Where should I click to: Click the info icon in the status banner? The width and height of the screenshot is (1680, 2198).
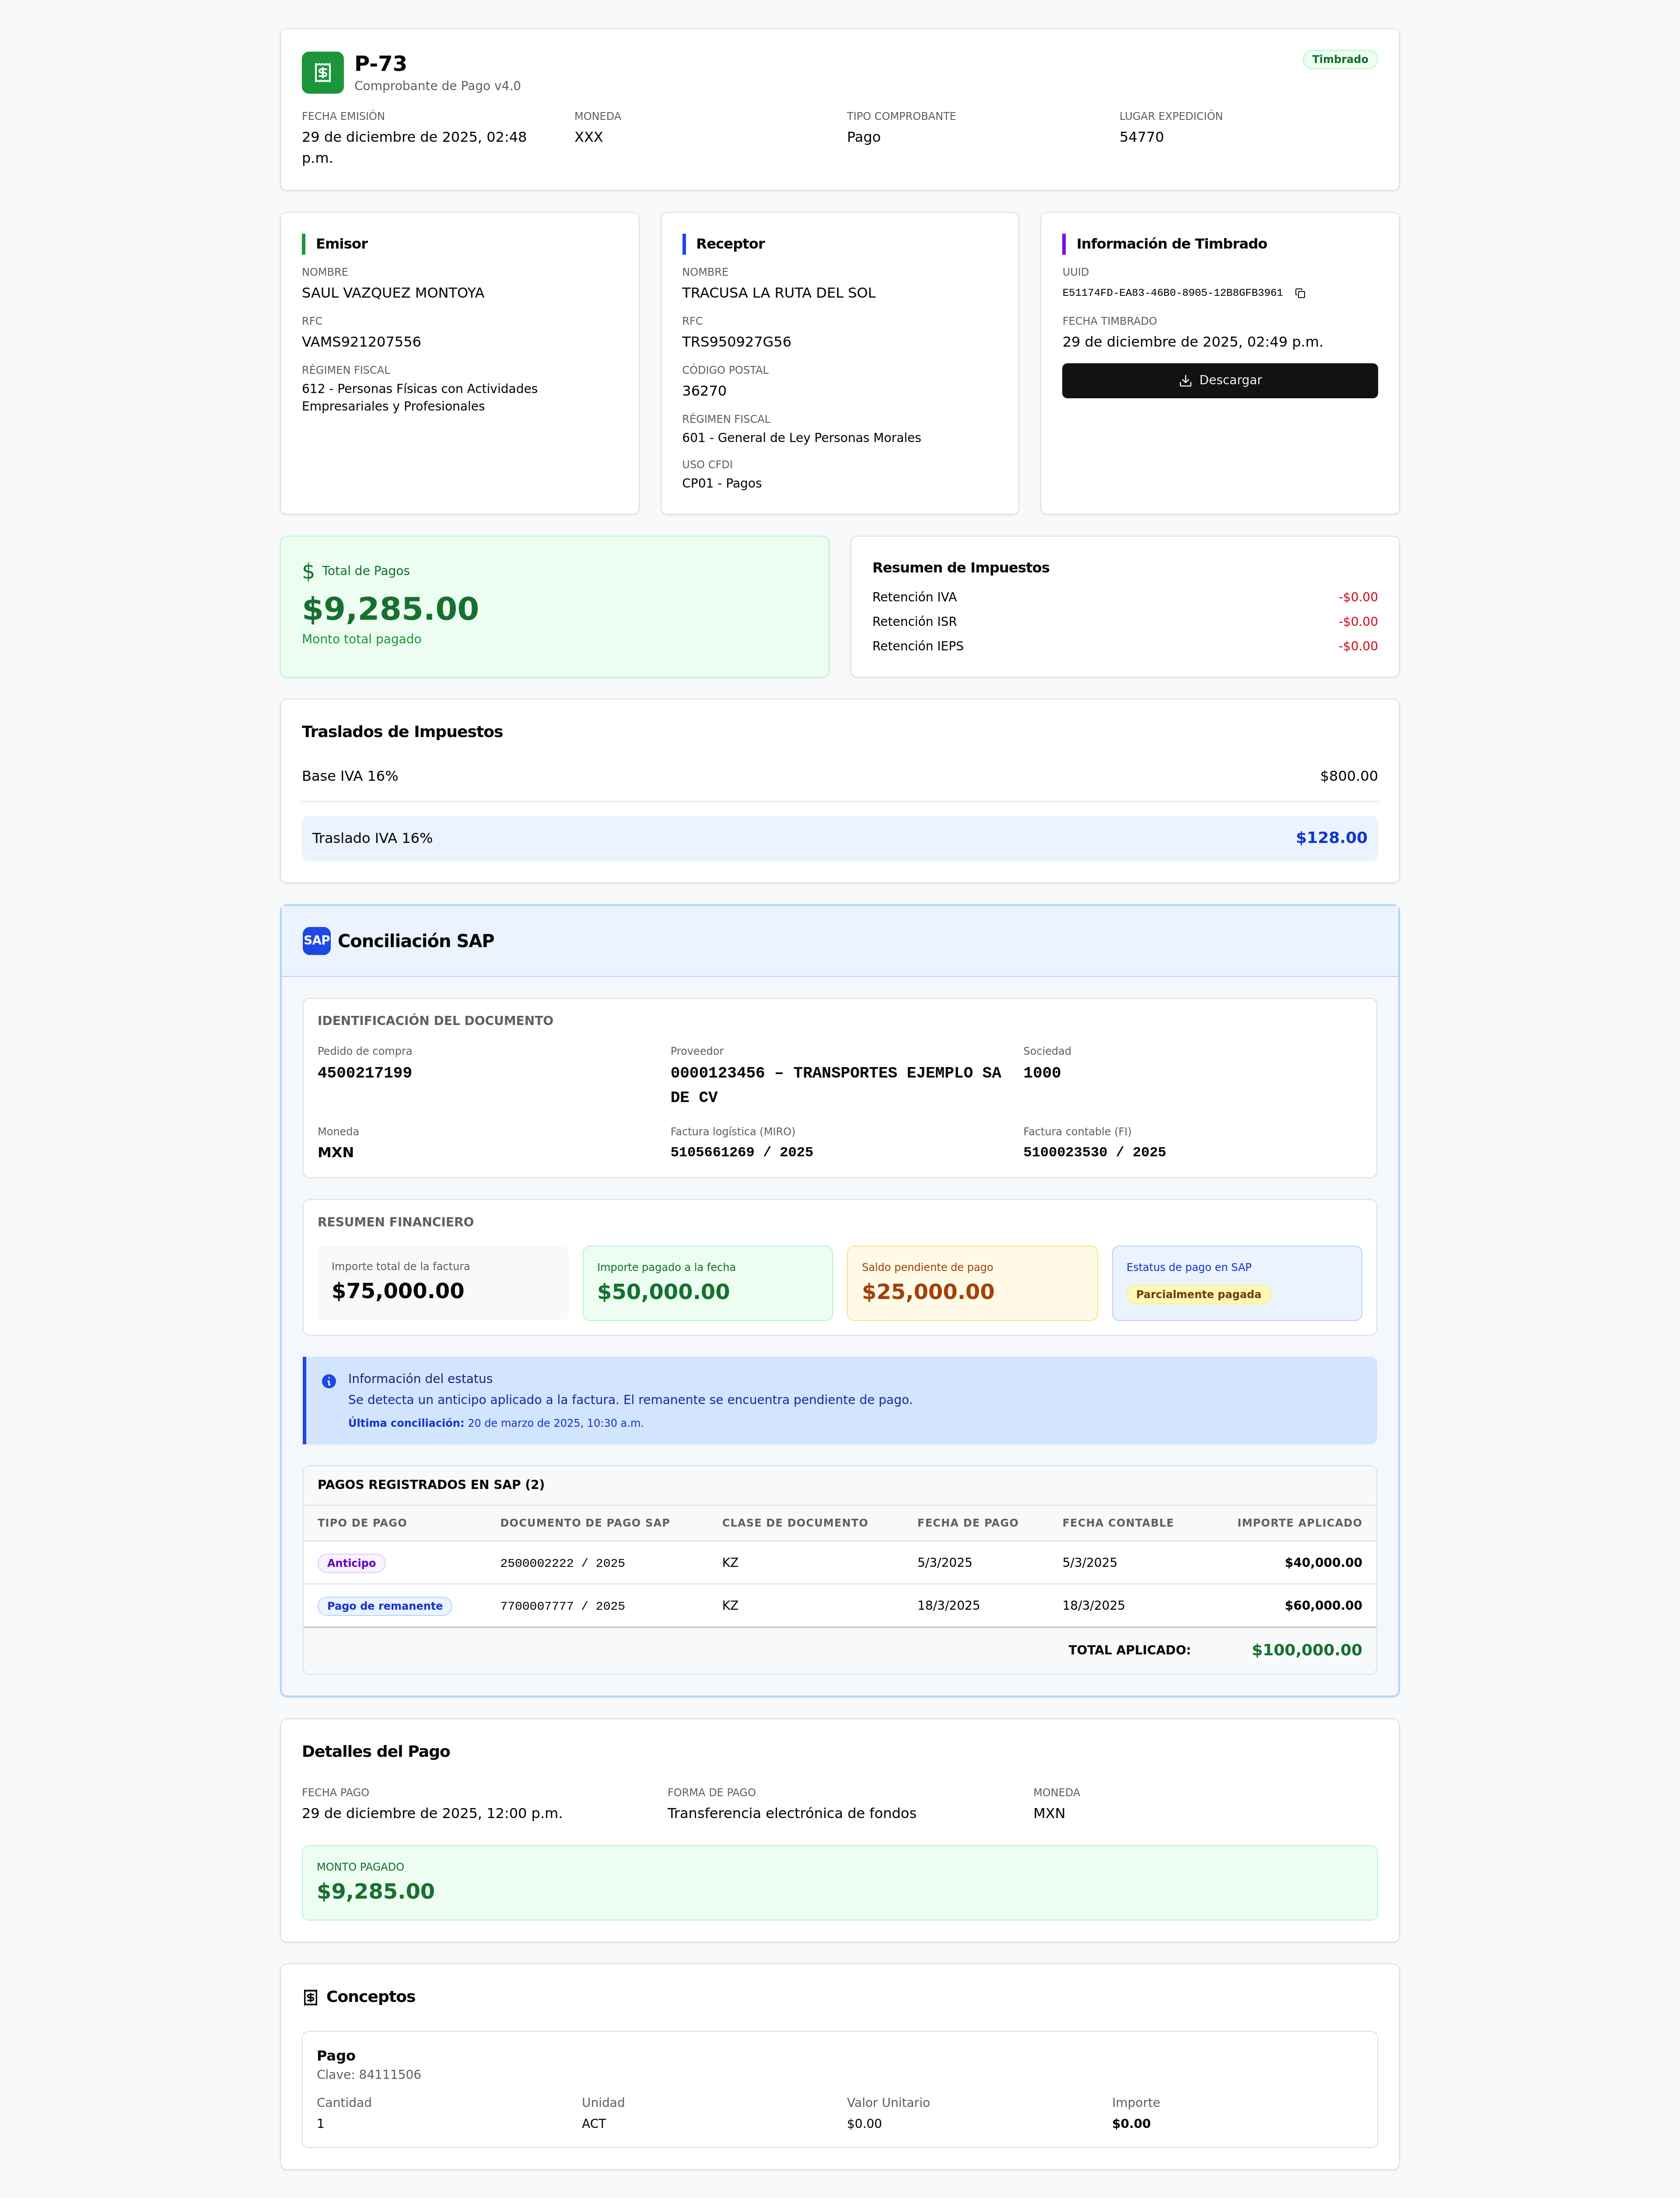click(329, 1382)
